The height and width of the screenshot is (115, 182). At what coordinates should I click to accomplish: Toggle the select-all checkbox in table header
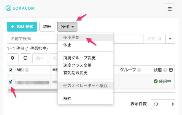[11, 70]
